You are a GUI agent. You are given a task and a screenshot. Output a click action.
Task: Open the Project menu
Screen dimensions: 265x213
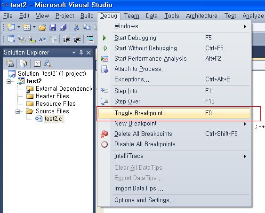tap(65, 16)
